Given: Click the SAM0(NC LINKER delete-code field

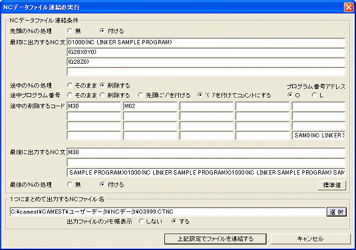Looking at the screenshot, I should point(319,136).
